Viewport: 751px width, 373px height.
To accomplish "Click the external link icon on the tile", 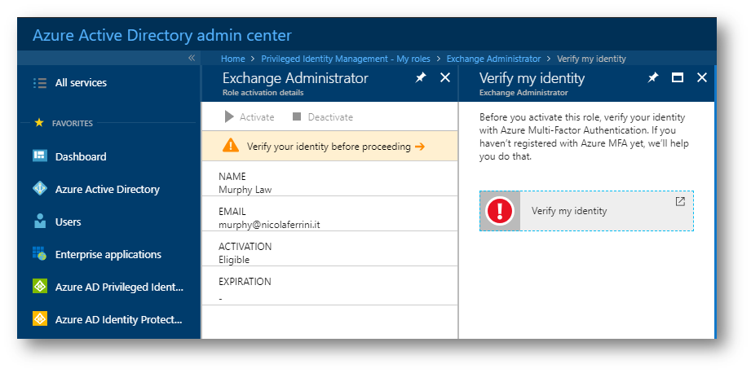I will (x=680, y=202).
